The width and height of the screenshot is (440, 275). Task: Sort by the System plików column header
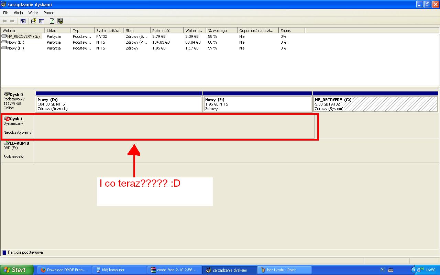109,31
